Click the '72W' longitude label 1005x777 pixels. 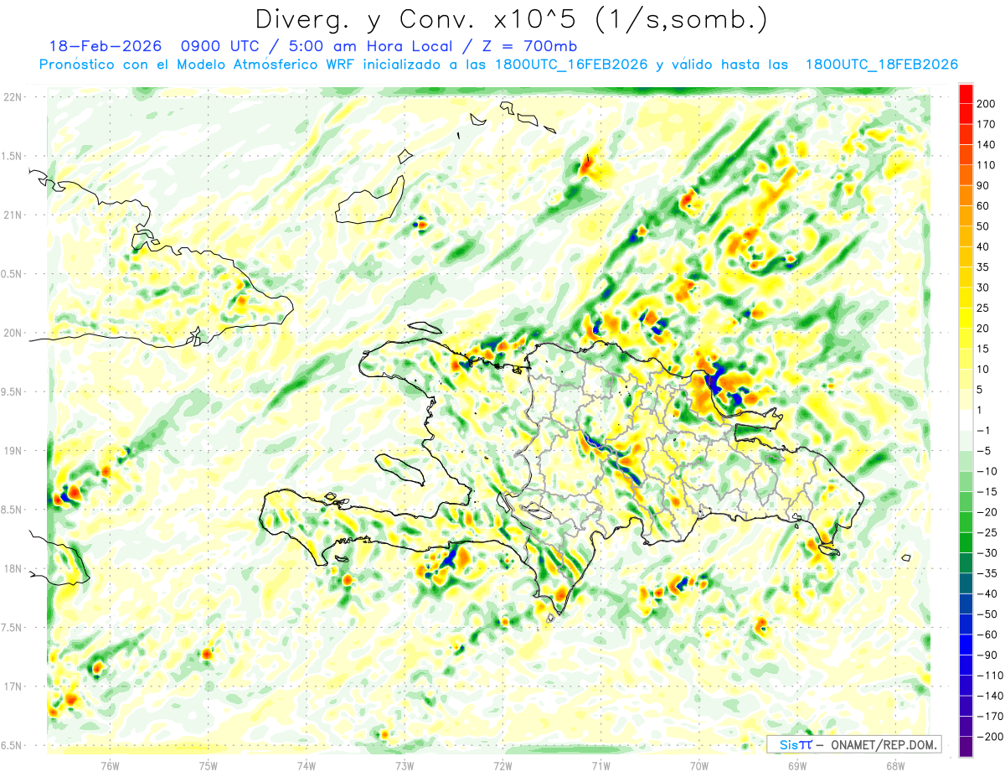tap(502, 766)
